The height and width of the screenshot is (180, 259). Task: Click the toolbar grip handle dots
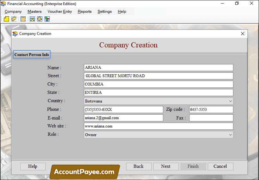coord(2,19)
